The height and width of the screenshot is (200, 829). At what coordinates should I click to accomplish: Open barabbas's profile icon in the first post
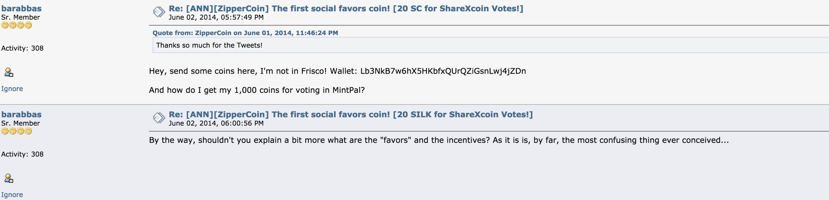[9, 72]
